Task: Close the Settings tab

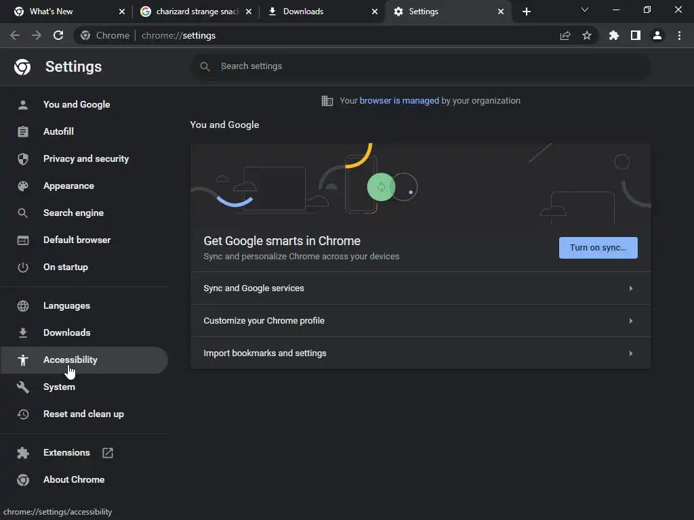Action: pos(501,12)
